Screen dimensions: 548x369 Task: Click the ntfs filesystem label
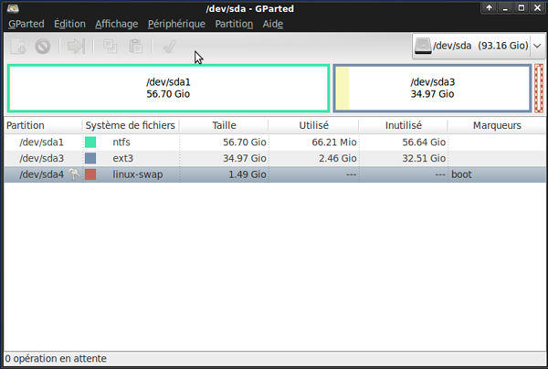tap(121, 142)
